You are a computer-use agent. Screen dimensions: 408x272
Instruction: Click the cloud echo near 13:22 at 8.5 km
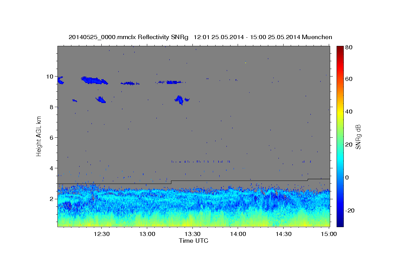pyautogui.click(x=180, y=100)
